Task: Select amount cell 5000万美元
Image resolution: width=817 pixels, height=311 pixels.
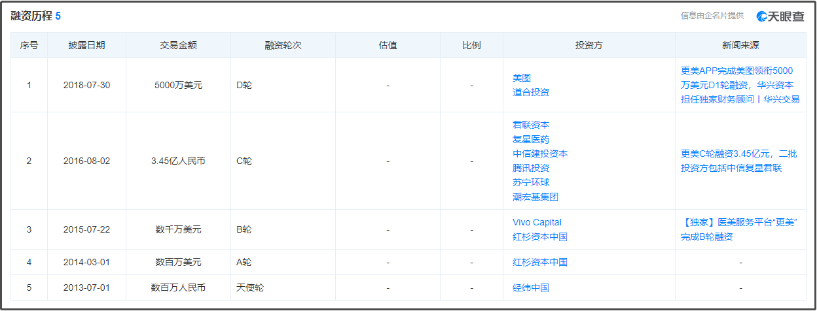Action: (x=178, y=86)
